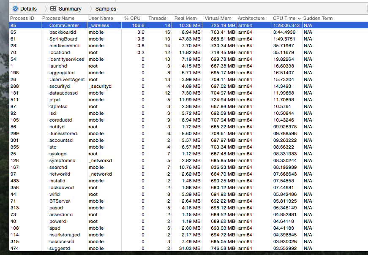Open the Summary breadcrumb
The height and width of the screenshot is (255, 368).
coord(70,9)
